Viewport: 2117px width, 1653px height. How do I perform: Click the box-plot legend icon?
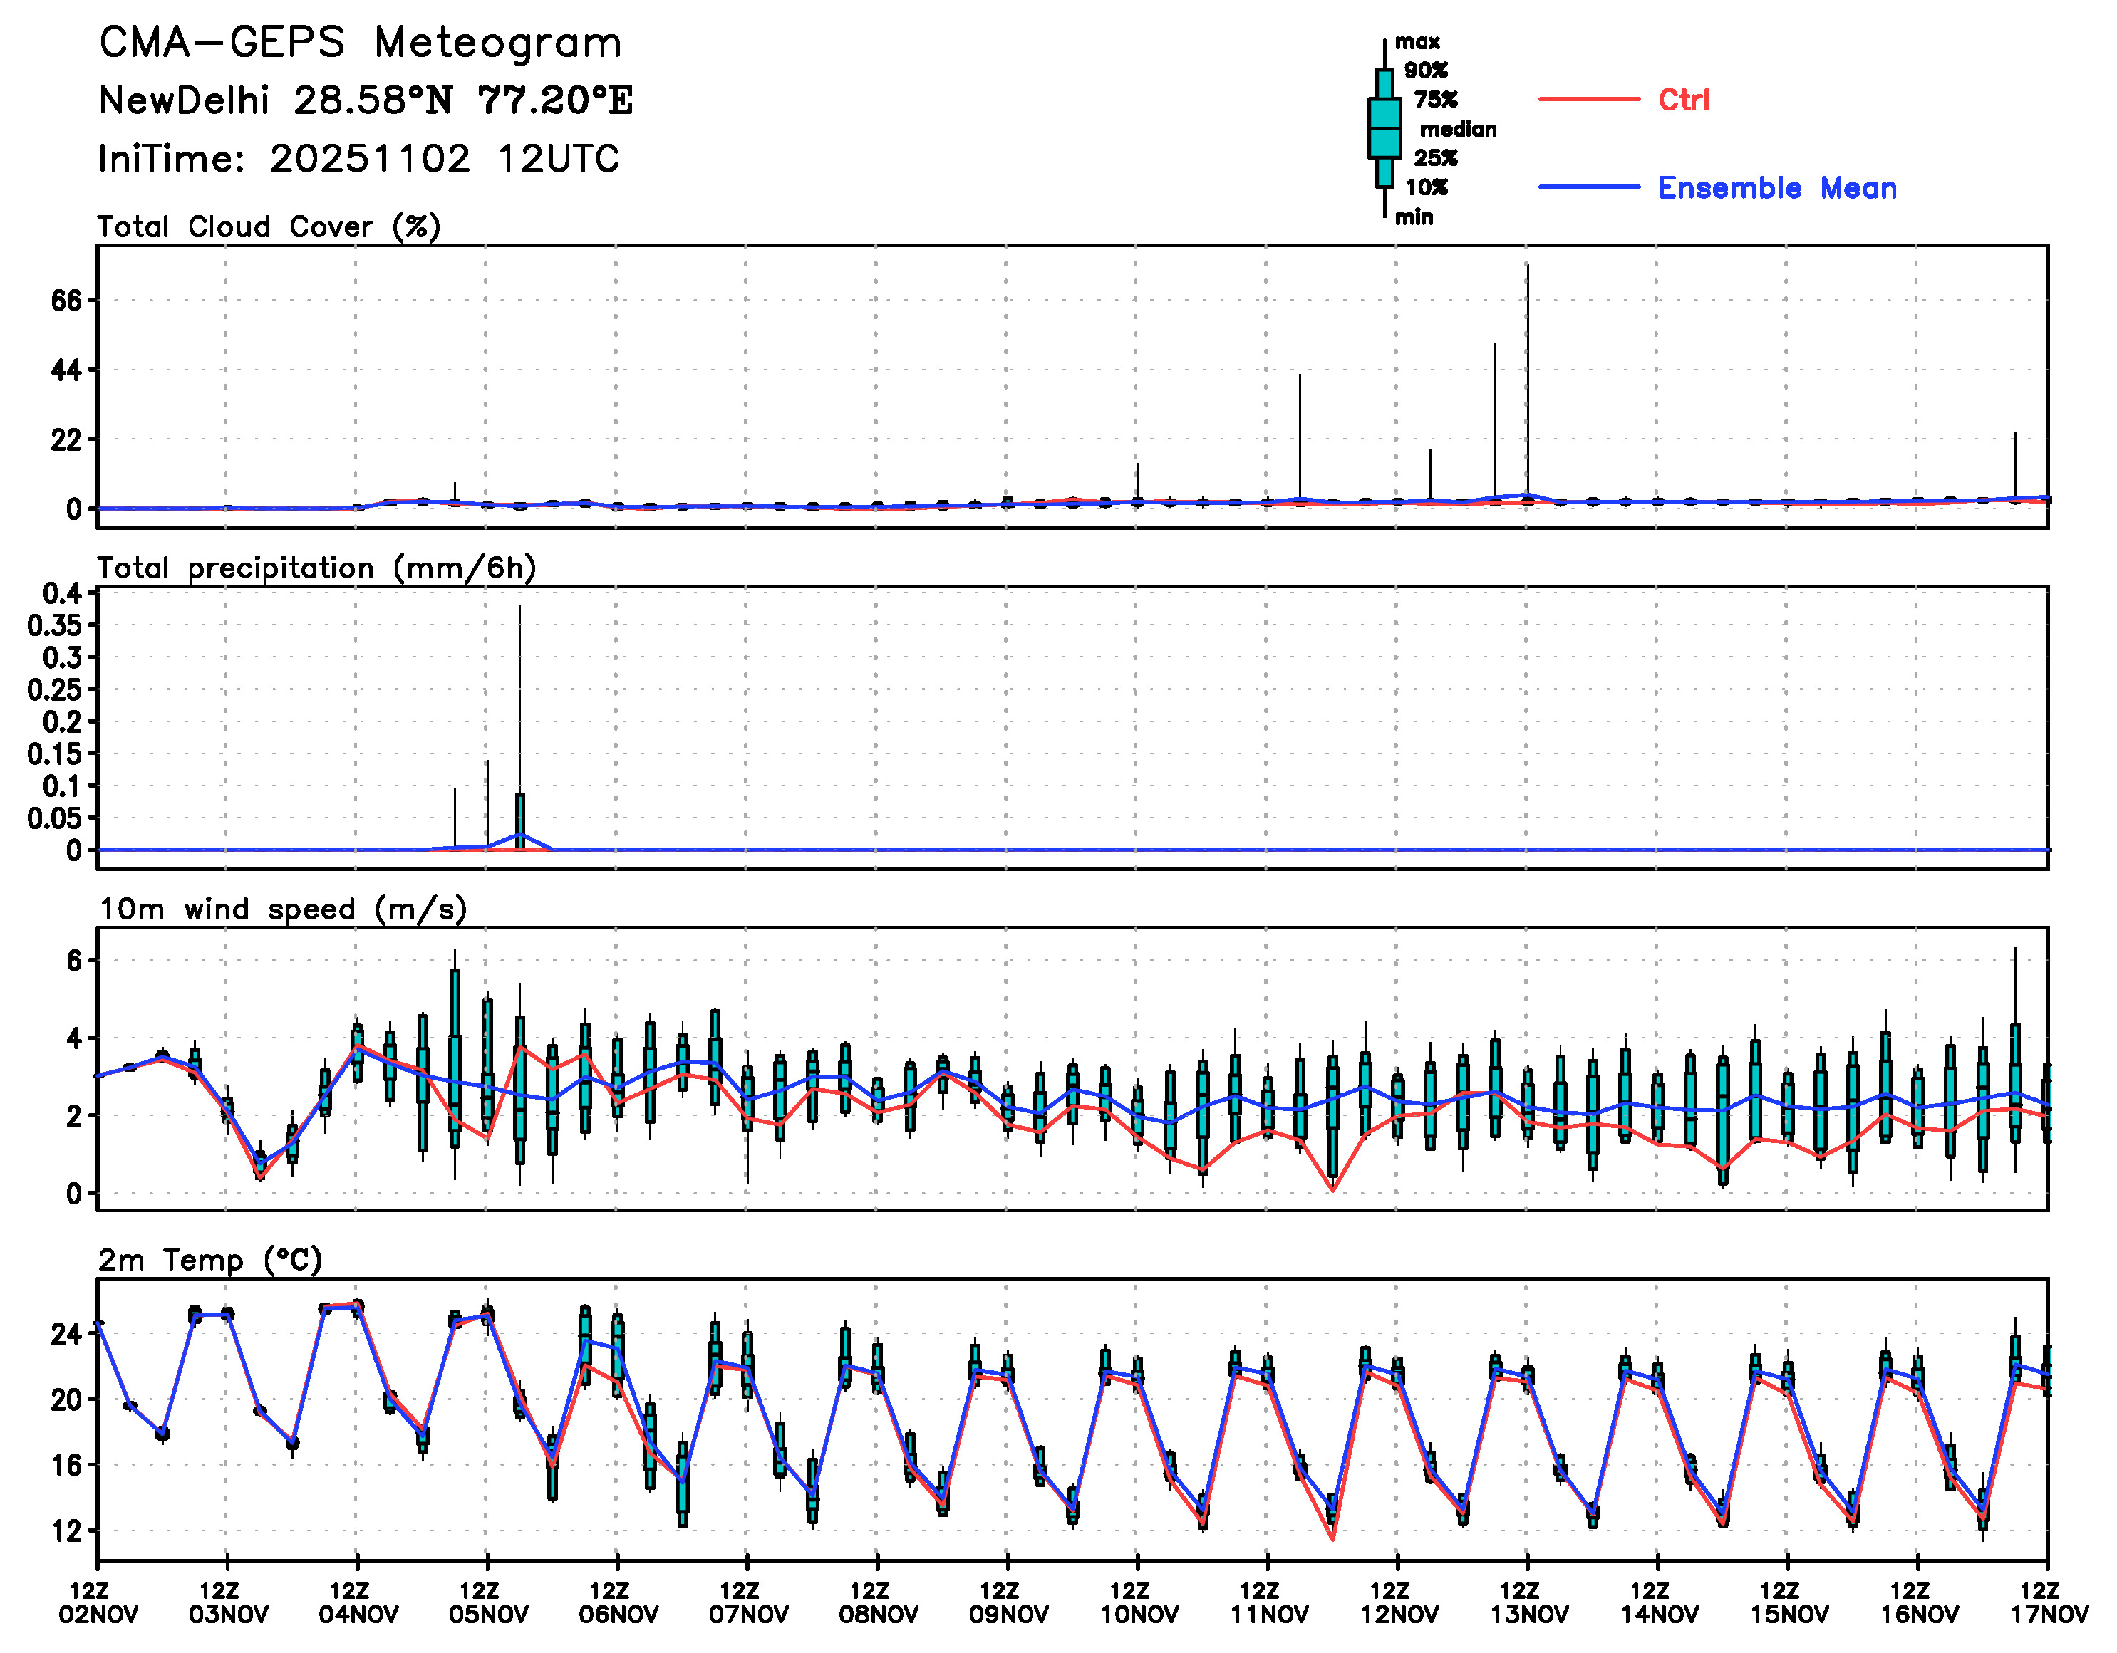coord(1384,128)
